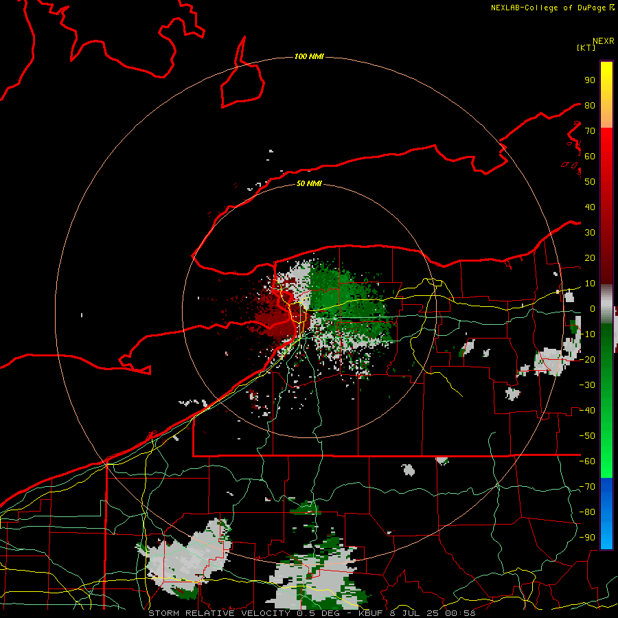Click the 90 value on the velocity scale

[590, 80]
